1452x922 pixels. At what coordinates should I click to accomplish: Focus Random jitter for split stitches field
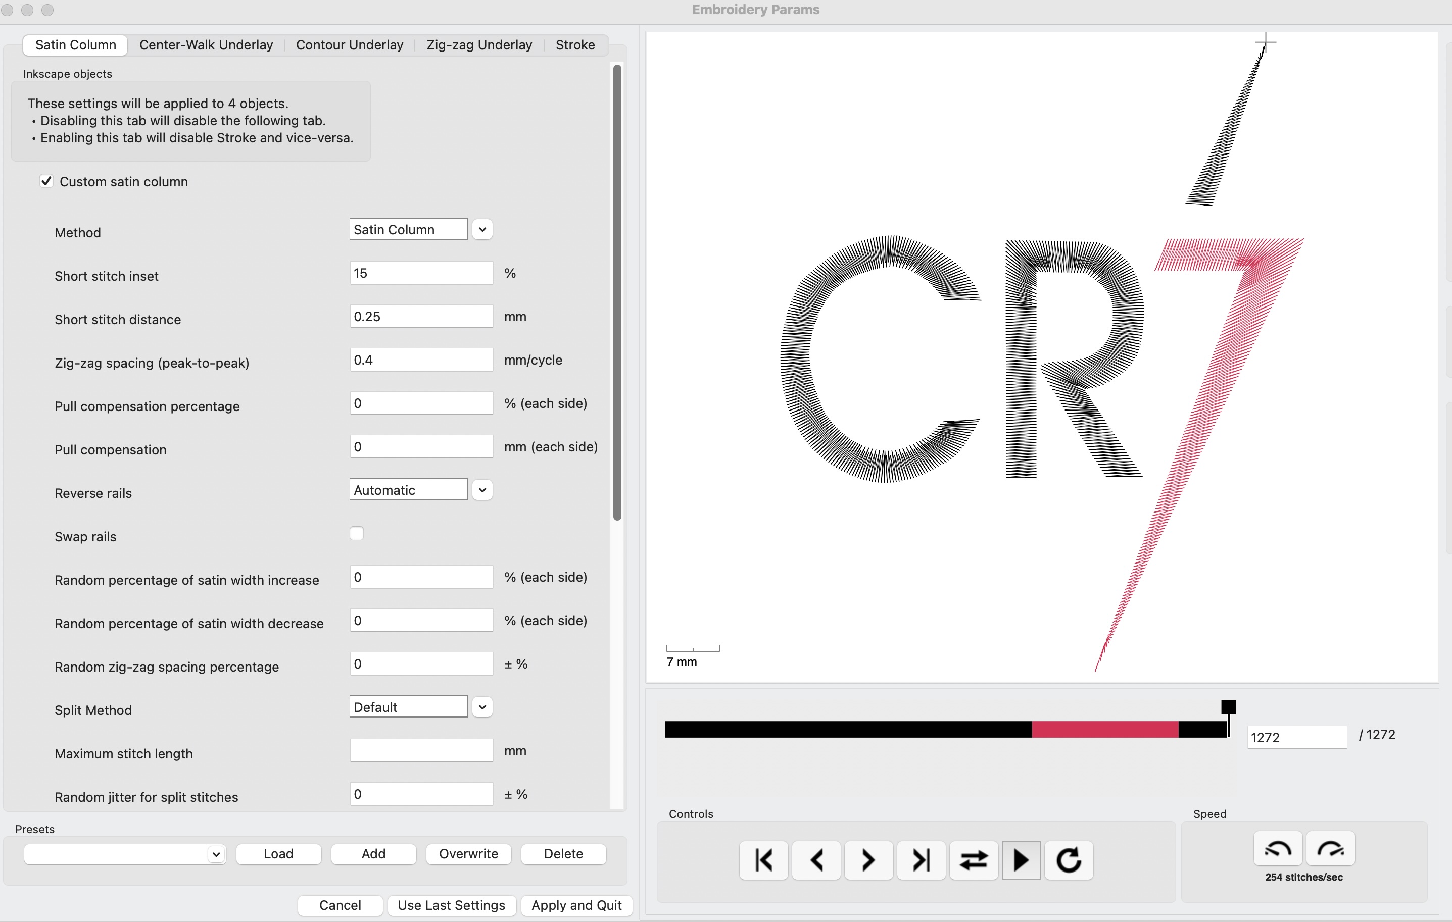pyautogui.click(x=421, y=794)
